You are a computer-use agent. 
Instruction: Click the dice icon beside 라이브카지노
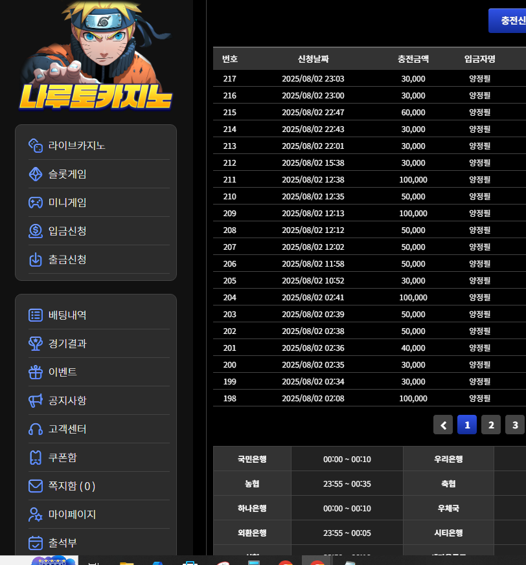point(36,146)
